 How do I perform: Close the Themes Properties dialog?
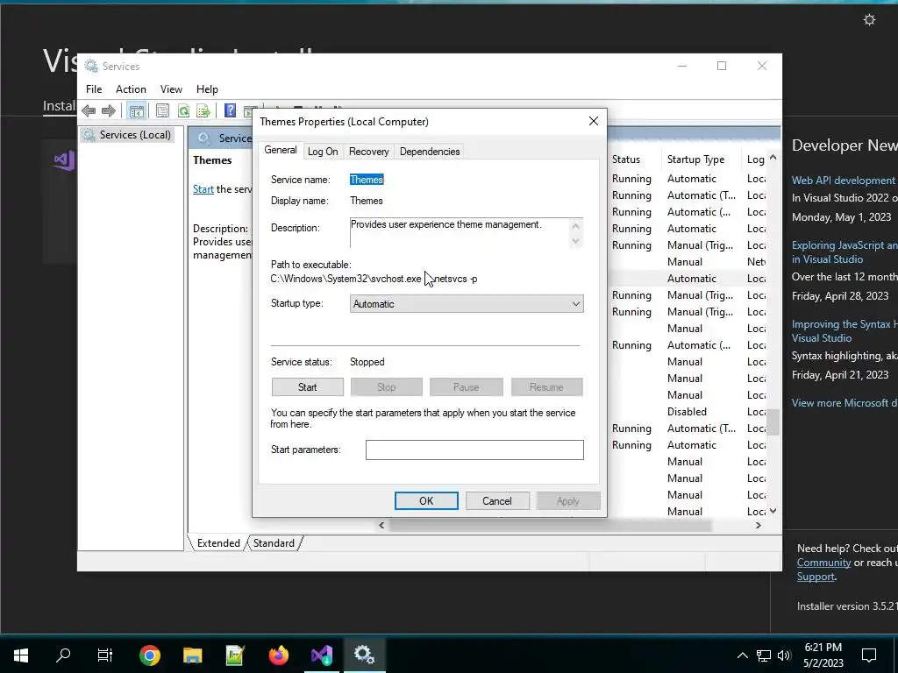[x=594, y=121]
